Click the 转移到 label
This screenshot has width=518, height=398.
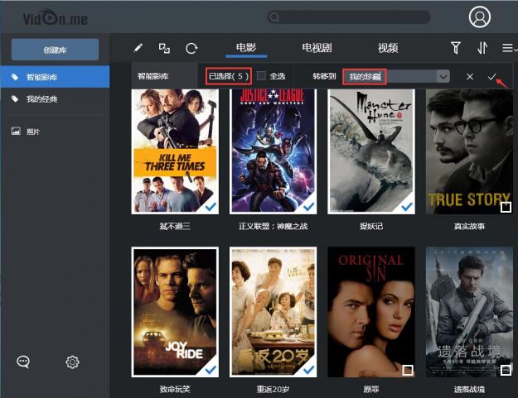[324, 76]
